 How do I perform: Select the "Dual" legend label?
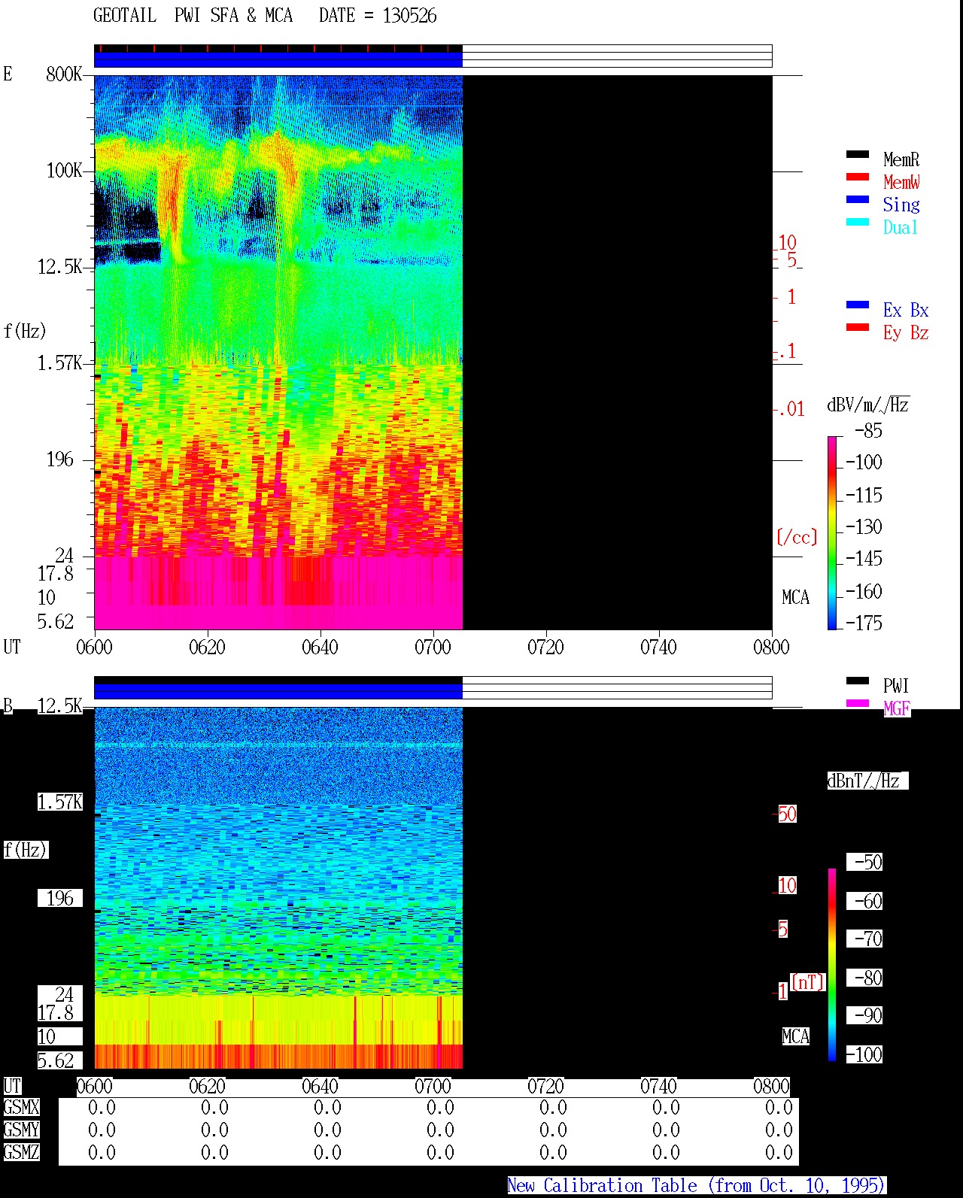click(x=901, y=227)
